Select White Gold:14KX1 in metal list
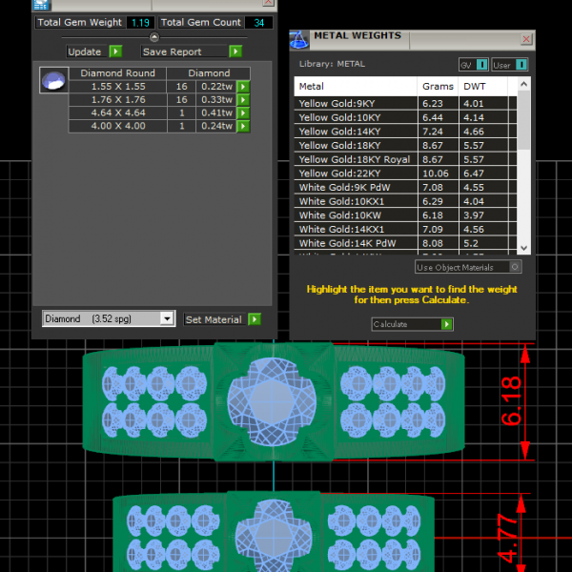The image size is (572, 572). [x=355, y=229]
